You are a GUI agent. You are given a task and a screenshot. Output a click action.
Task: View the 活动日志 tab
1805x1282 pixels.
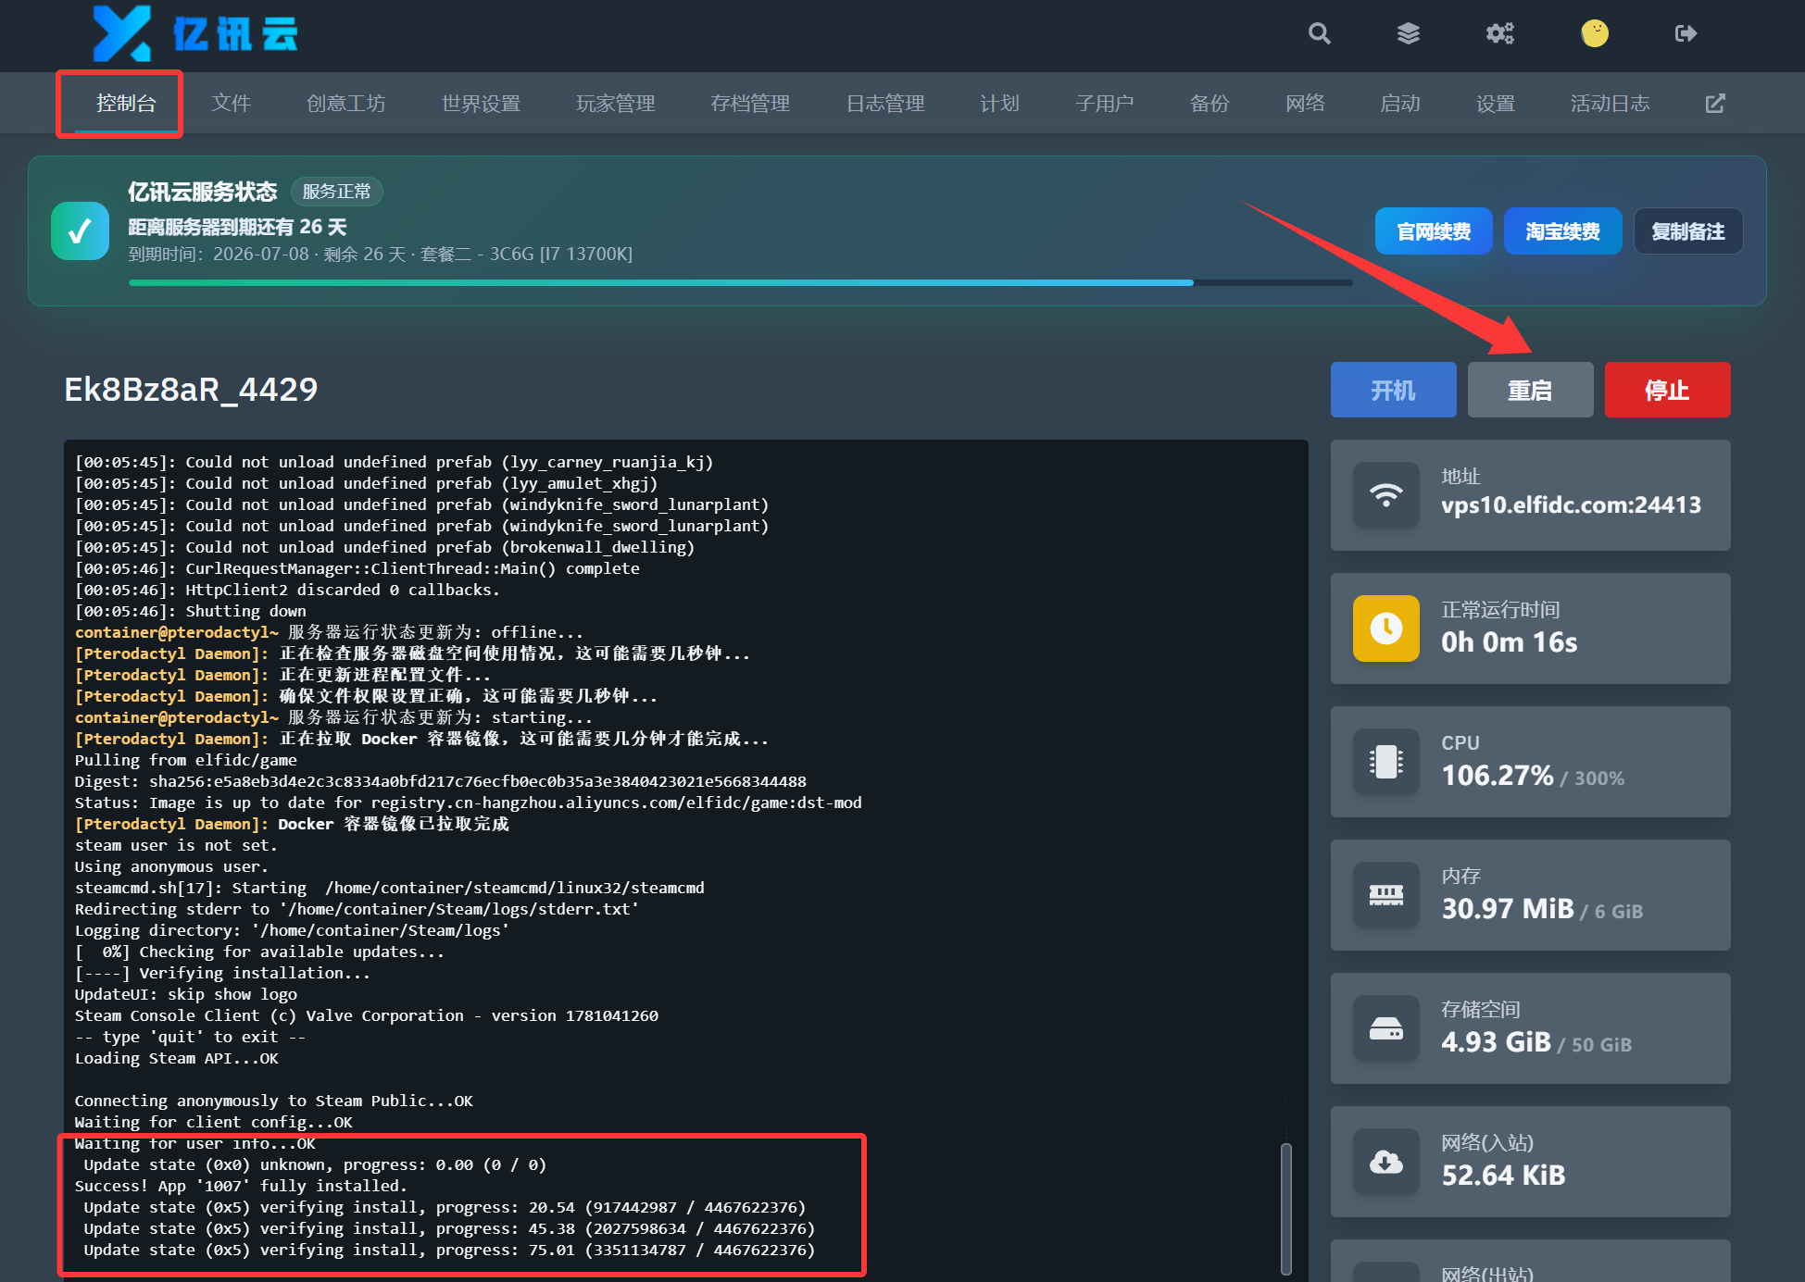point(1610,103)
